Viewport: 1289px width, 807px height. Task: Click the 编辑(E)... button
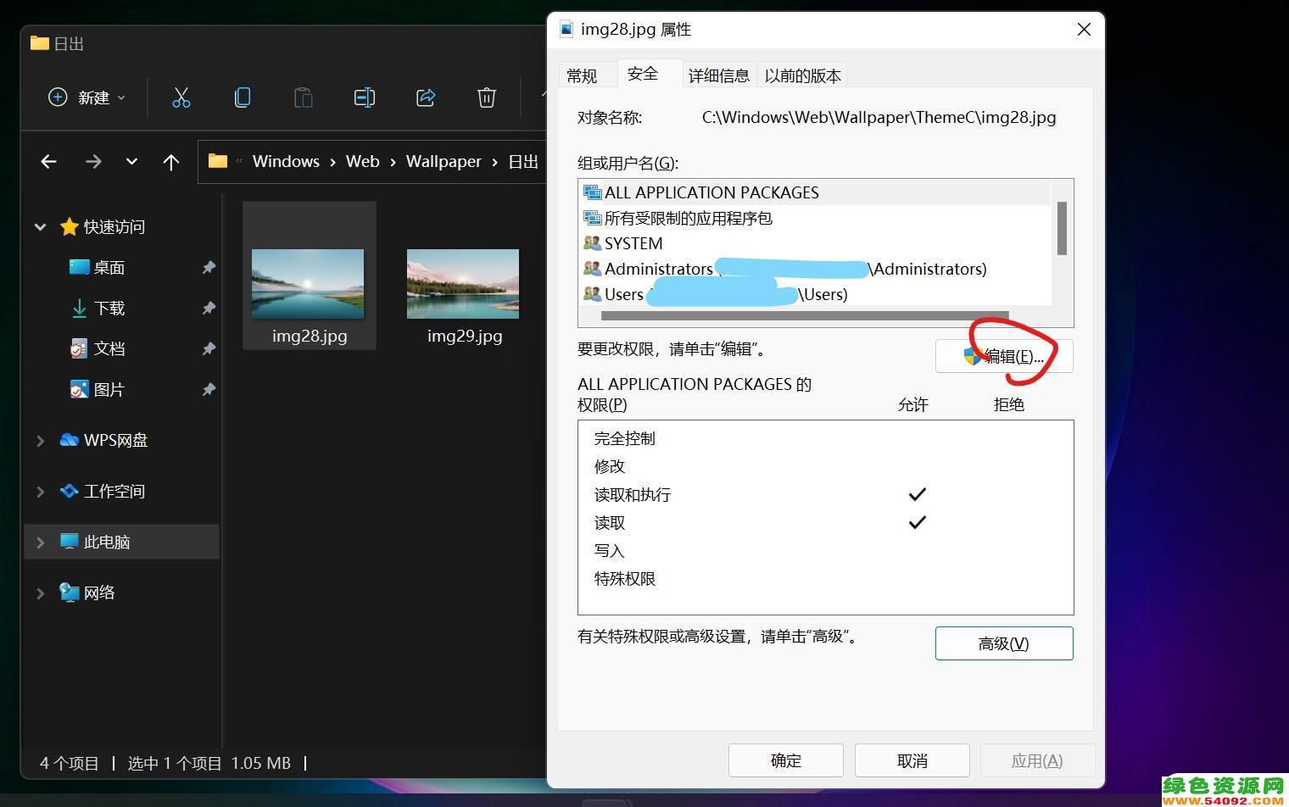coord(1004,356)
